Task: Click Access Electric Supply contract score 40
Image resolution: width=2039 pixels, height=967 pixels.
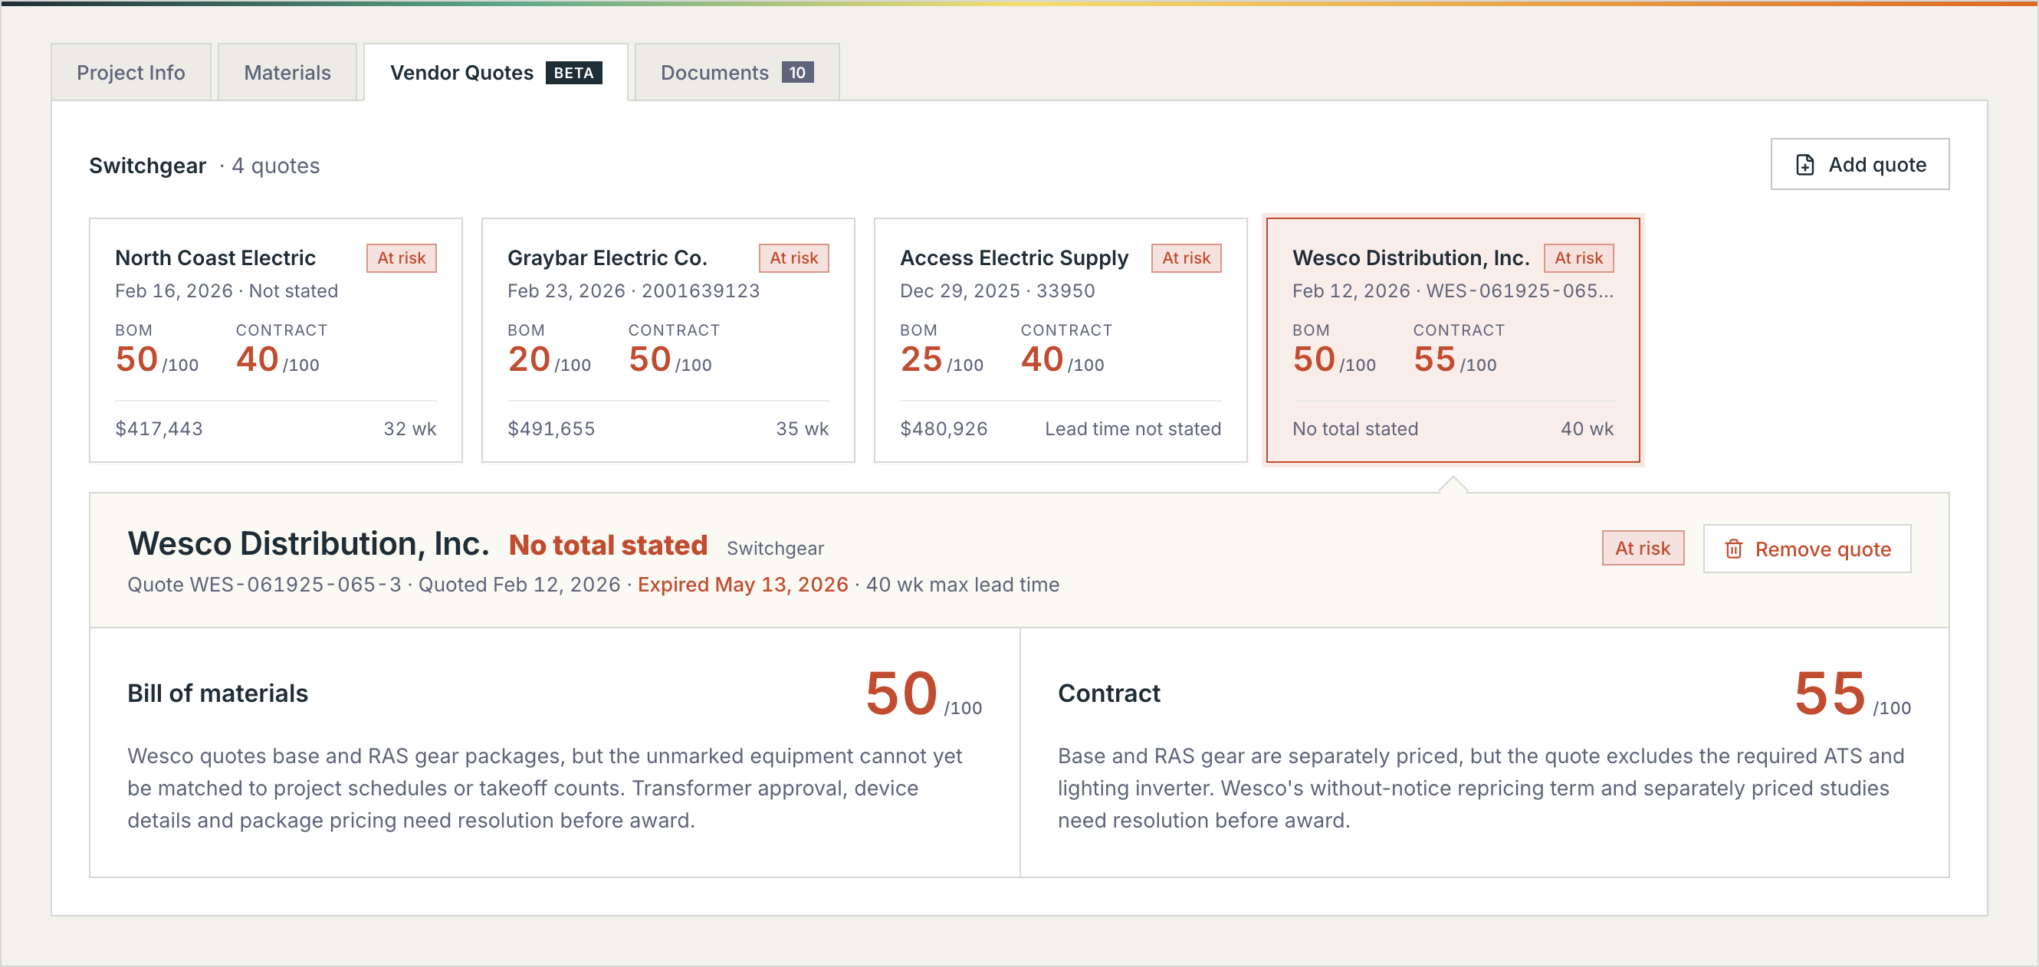Action: coord(1042,359)
